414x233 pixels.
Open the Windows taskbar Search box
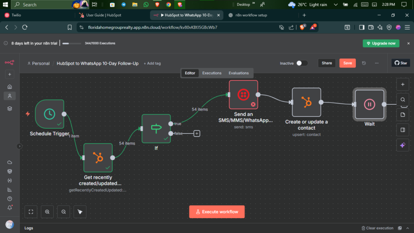pyautogui.click(x=42, y=4)
